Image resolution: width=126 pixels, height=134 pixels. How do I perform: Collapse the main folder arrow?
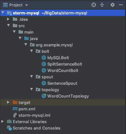(14, 32)
